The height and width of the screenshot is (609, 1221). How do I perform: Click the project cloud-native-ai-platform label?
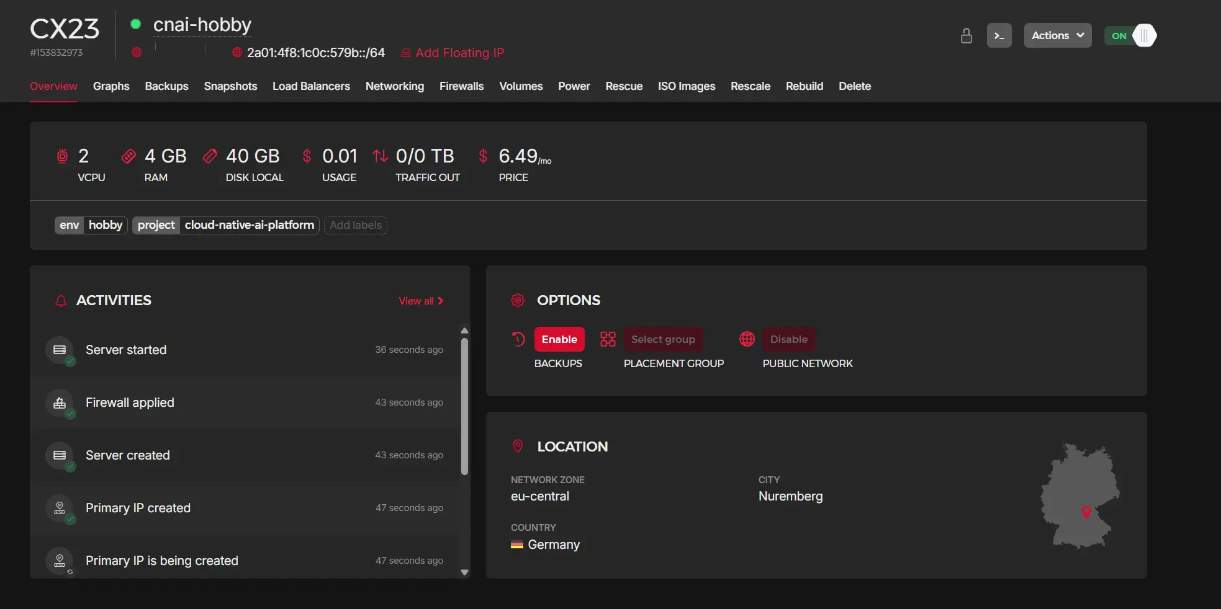226,225
